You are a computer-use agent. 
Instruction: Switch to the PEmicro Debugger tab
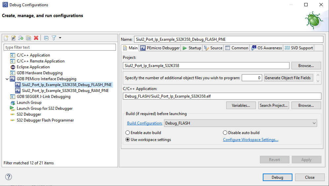pos(160,48)
